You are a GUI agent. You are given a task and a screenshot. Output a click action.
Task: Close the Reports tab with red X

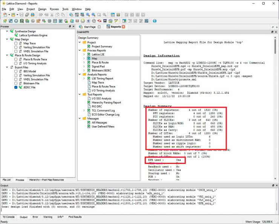click(x=123, y=27)
